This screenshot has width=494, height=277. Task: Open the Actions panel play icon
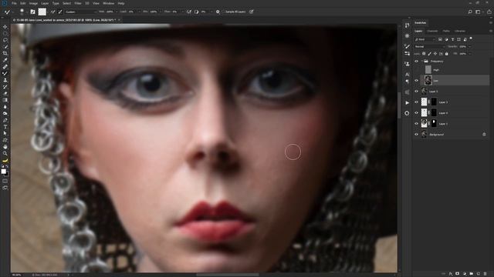tap(407, 102)
